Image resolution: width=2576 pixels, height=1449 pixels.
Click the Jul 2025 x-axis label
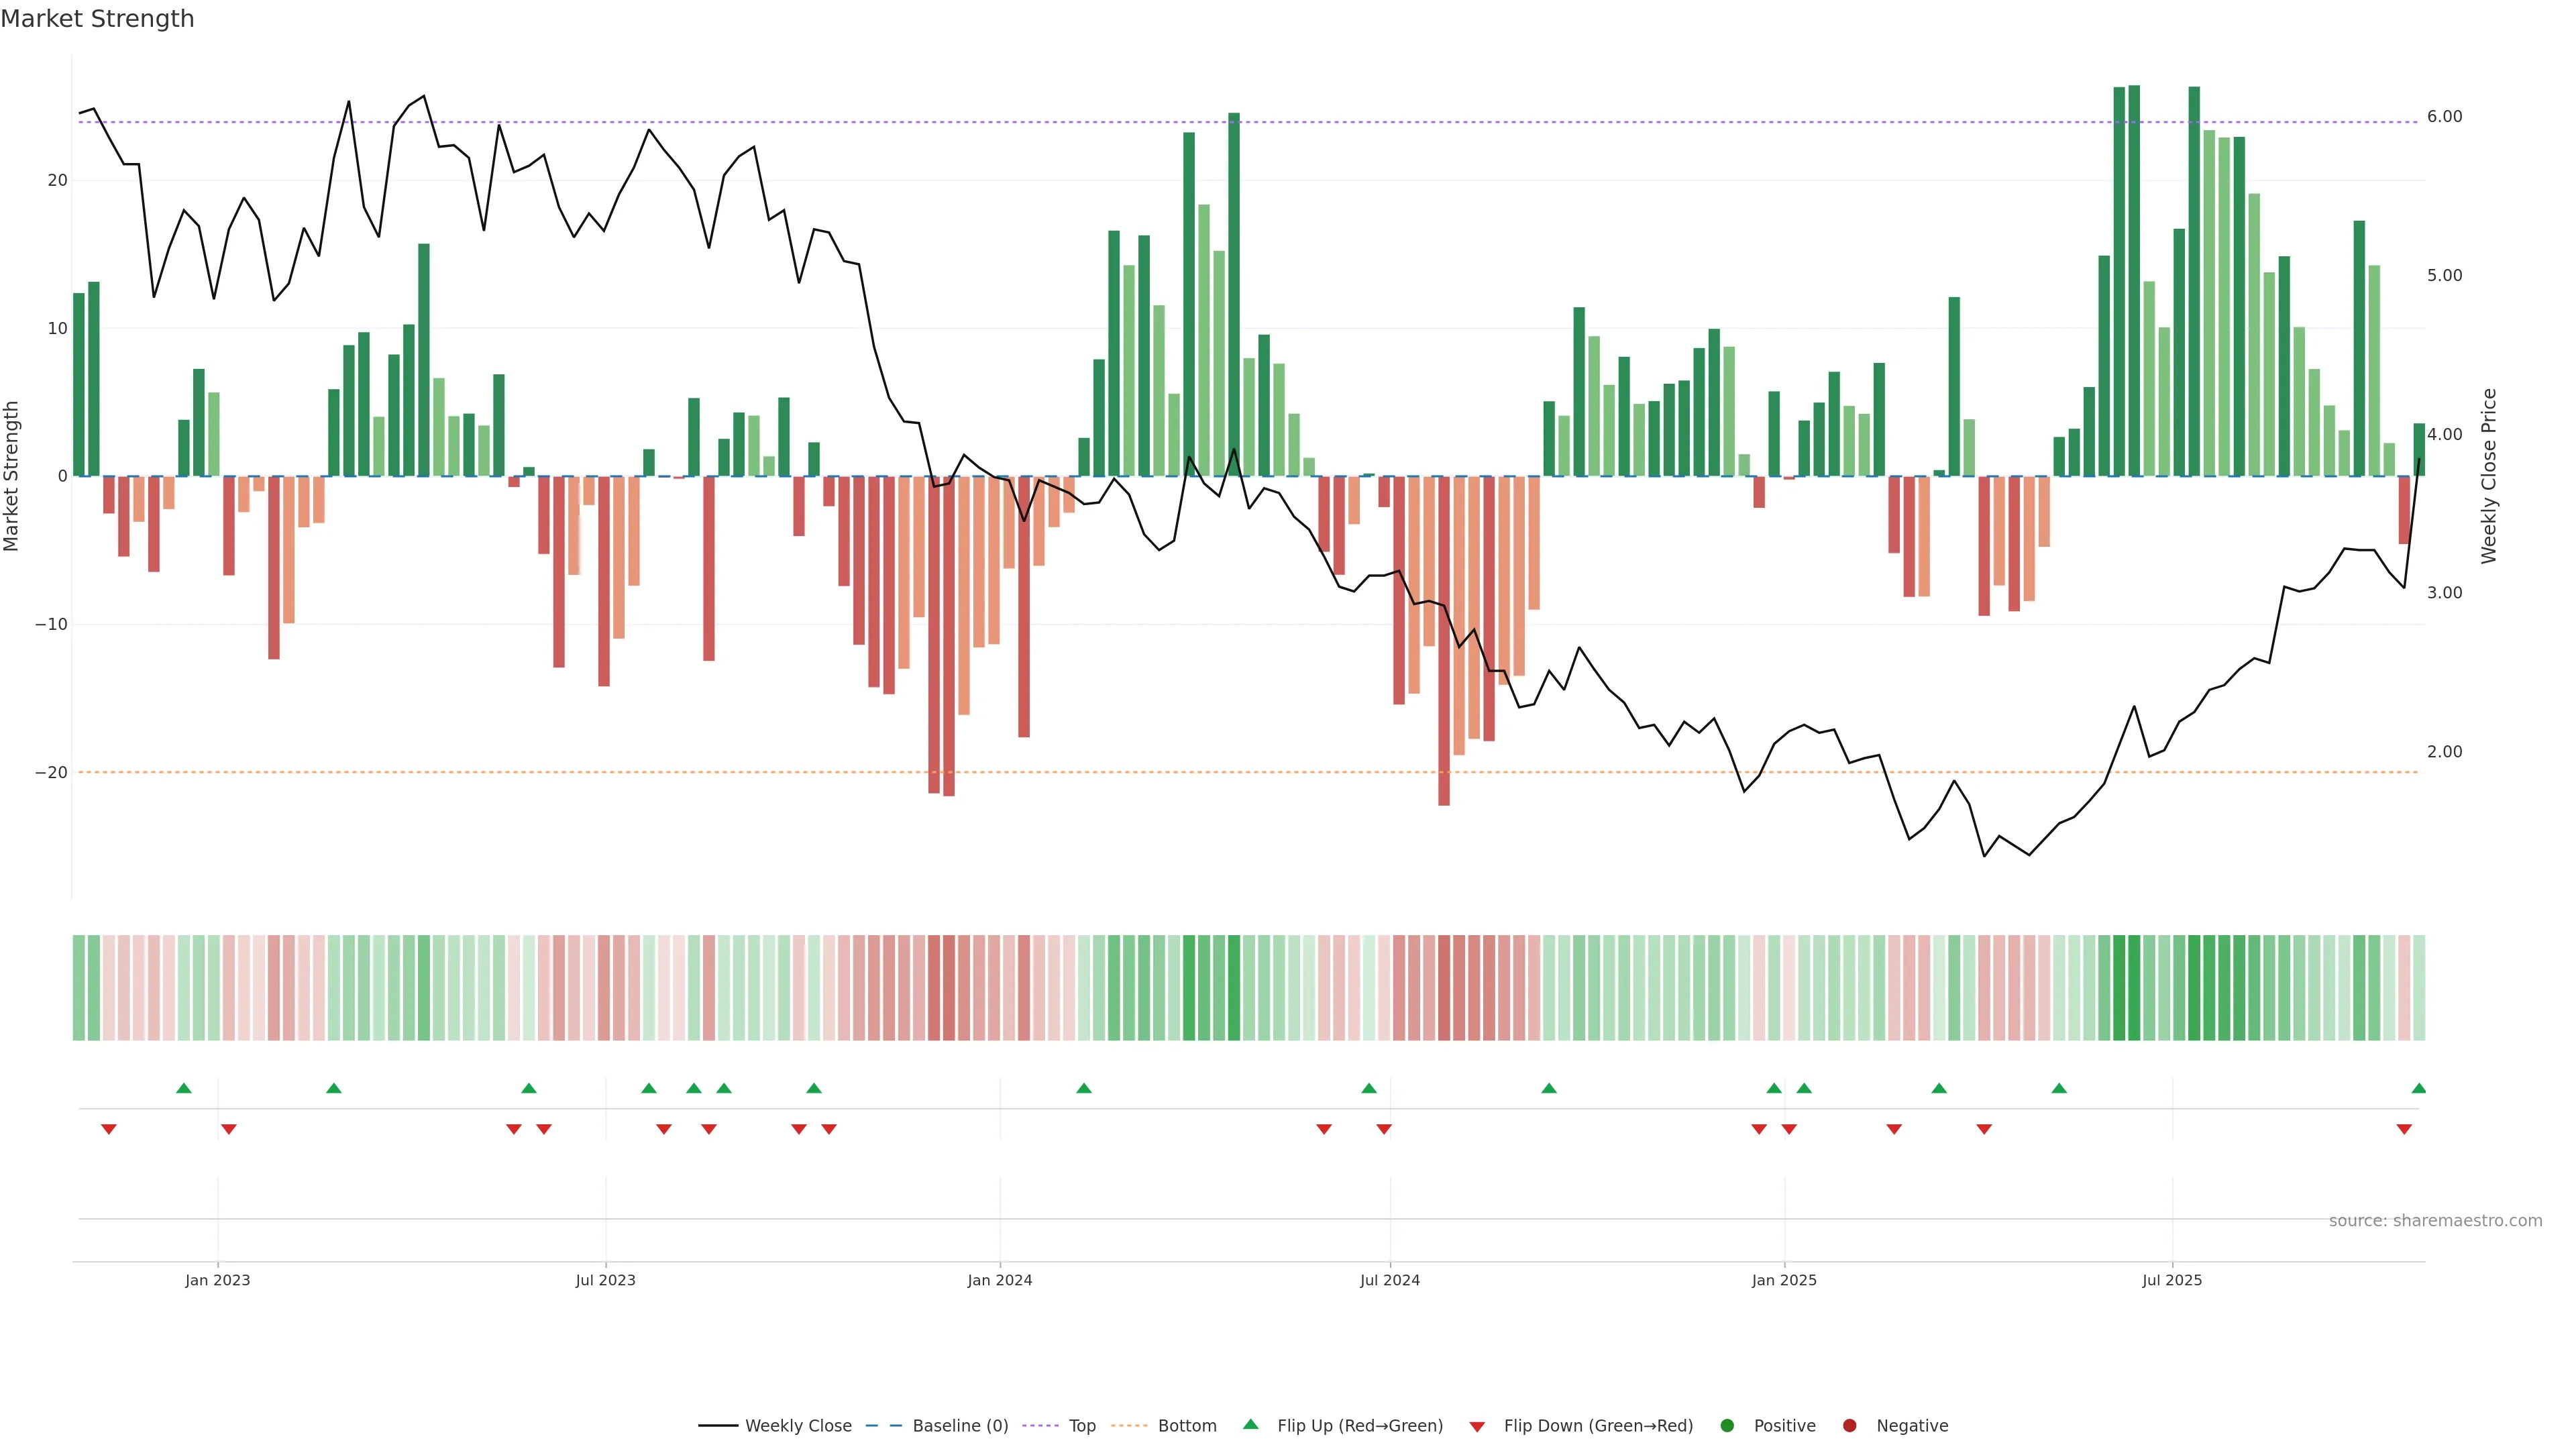click(x=2172, y=1280)
